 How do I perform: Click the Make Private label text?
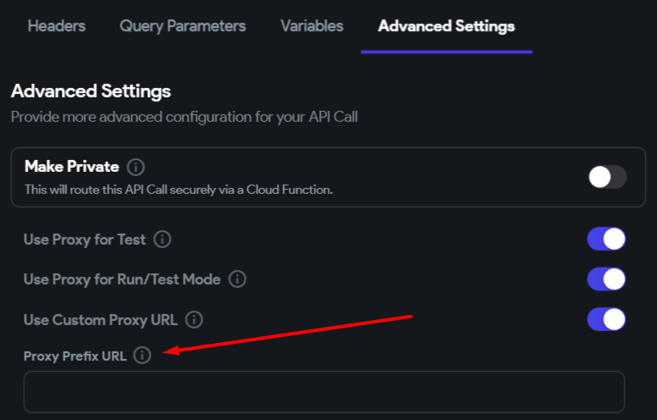coord(71,166)
